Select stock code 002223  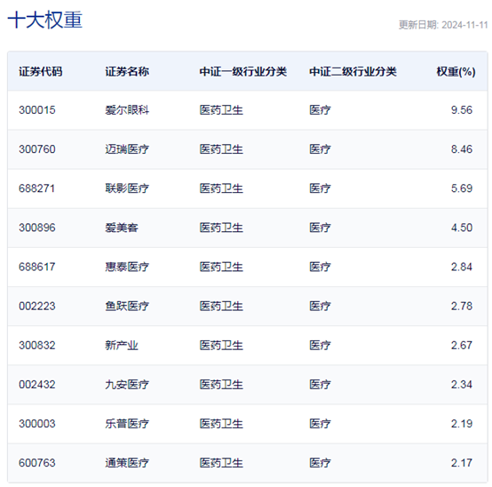[x=37, y=306]
